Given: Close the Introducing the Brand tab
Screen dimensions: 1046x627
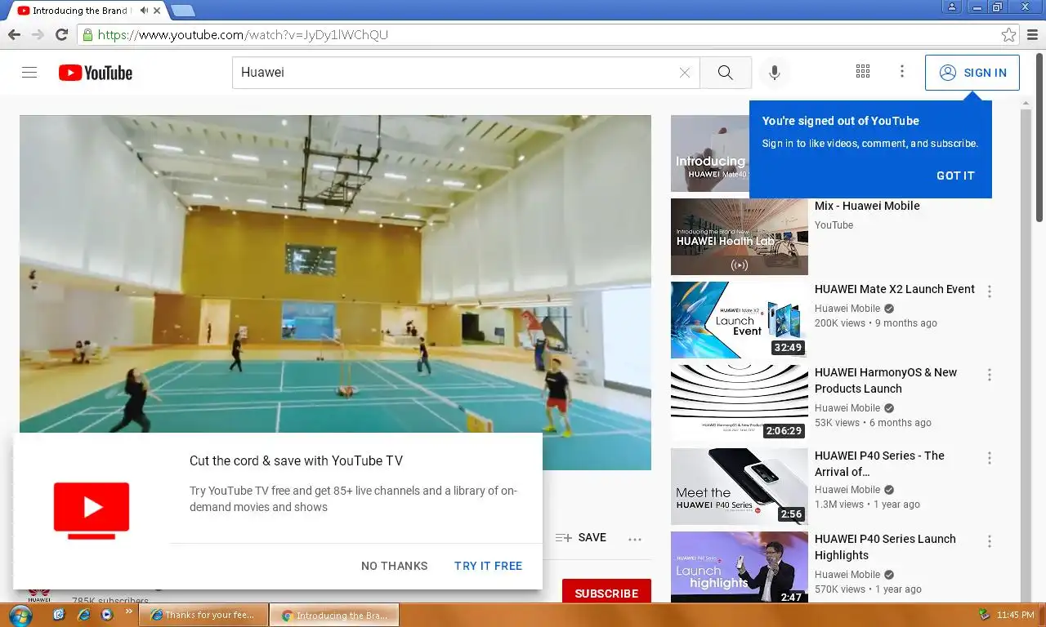Looking at the screenshot, I should [157, 11].
